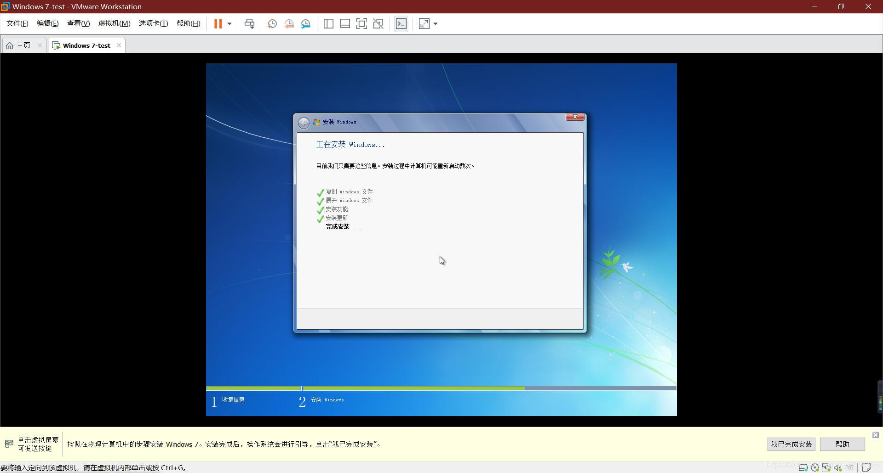
Task: Click the sound card status icon
Action: point(838,467)
